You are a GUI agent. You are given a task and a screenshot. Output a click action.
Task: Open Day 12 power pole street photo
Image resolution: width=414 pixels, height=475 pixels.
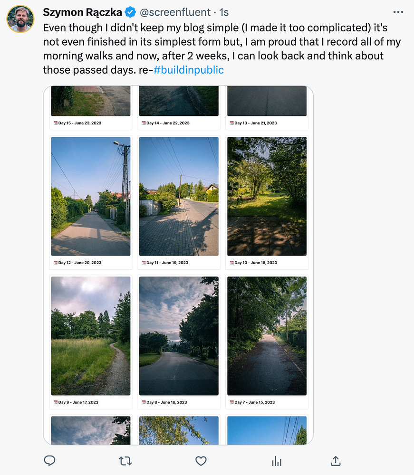pyautogui.click(x=91, y=196)
